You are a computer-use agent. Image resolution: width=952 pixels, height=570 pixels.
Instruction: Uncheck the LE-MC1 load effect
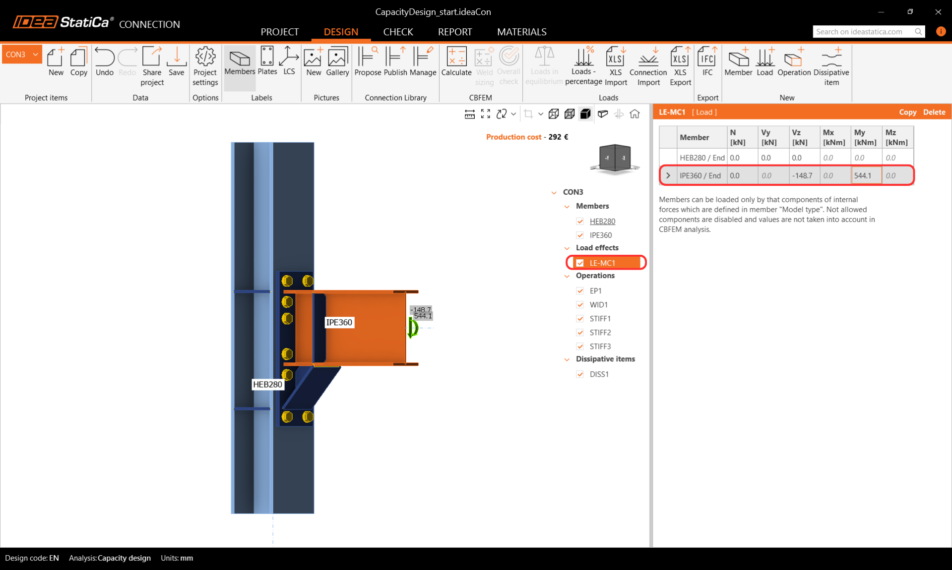580,263
